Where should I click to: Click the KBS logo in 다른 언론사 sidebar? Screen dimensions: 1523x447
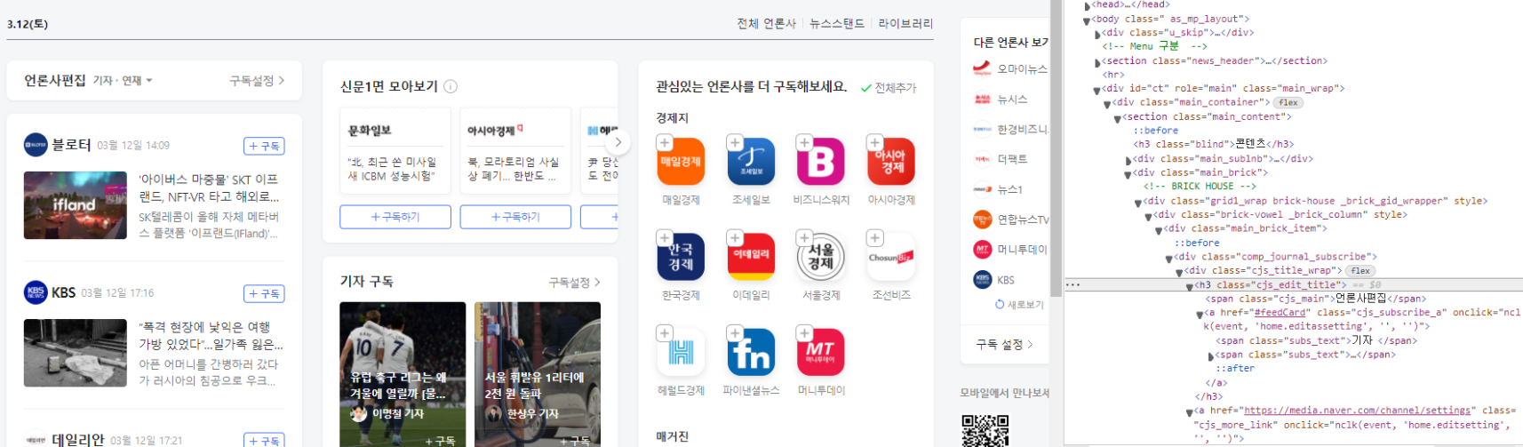pyautogui.click(x=982, y=280)
